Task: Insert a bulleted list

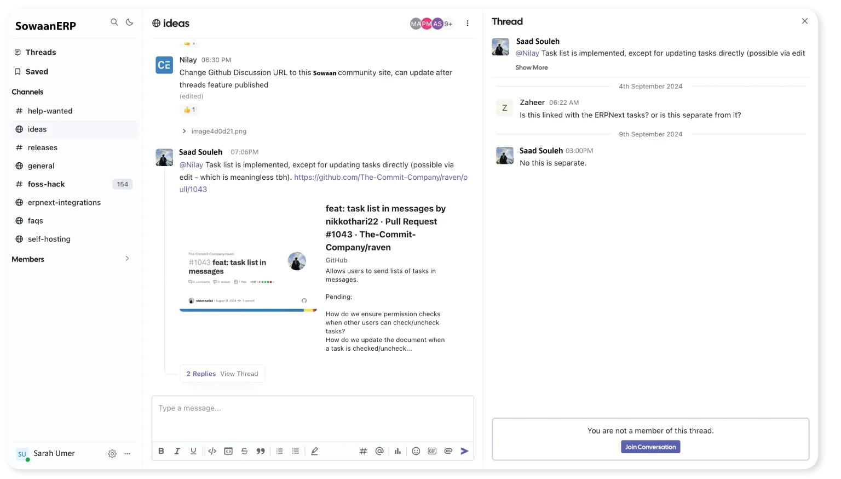Action: tap(296, 451)
